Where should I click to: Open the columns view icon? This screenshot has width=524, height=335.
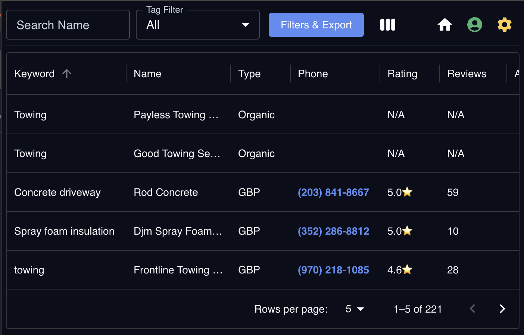(x=387, y=25)
